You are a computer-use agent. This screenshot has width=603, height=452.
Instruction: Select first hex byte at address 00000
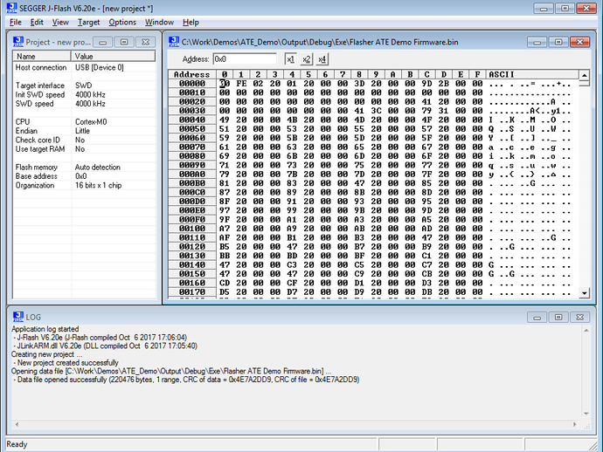225,84
